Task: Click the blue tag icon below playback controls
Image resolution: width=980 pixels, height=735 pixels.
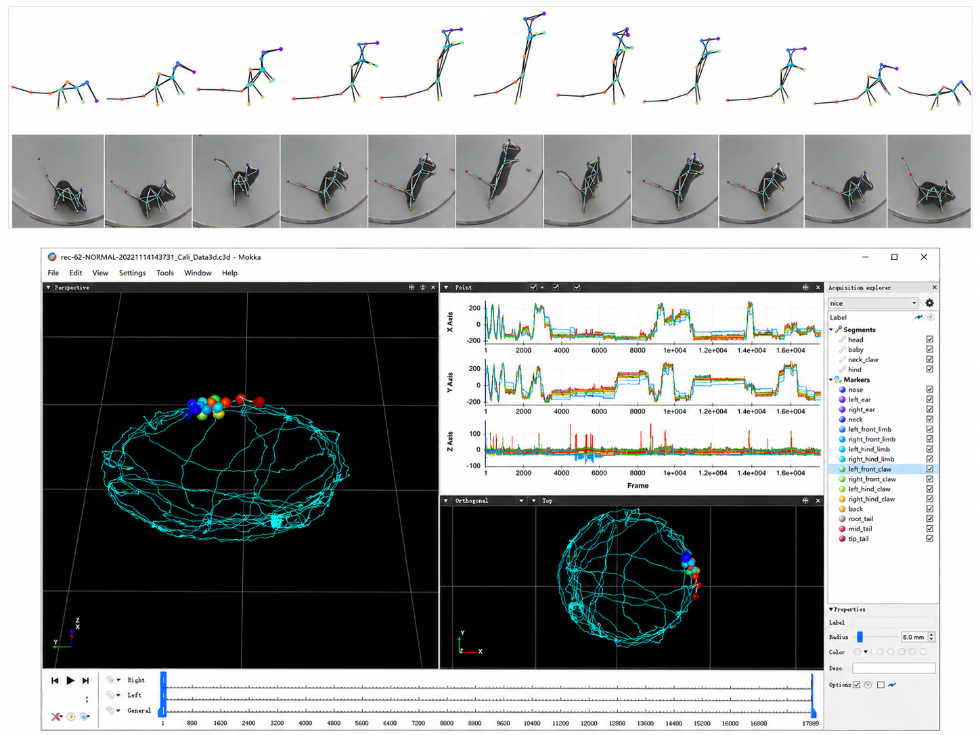Action: click(85, 716)
